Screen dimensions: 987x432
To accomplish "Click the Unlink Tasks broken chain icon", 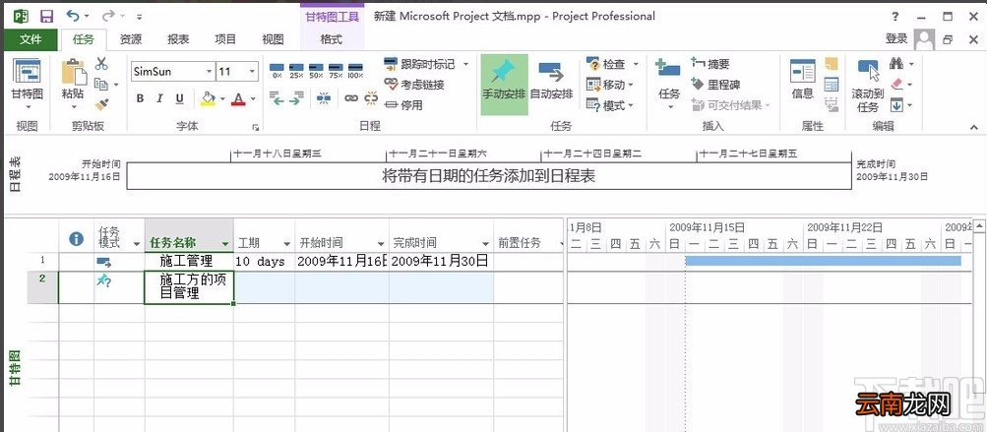I will 371,97.
